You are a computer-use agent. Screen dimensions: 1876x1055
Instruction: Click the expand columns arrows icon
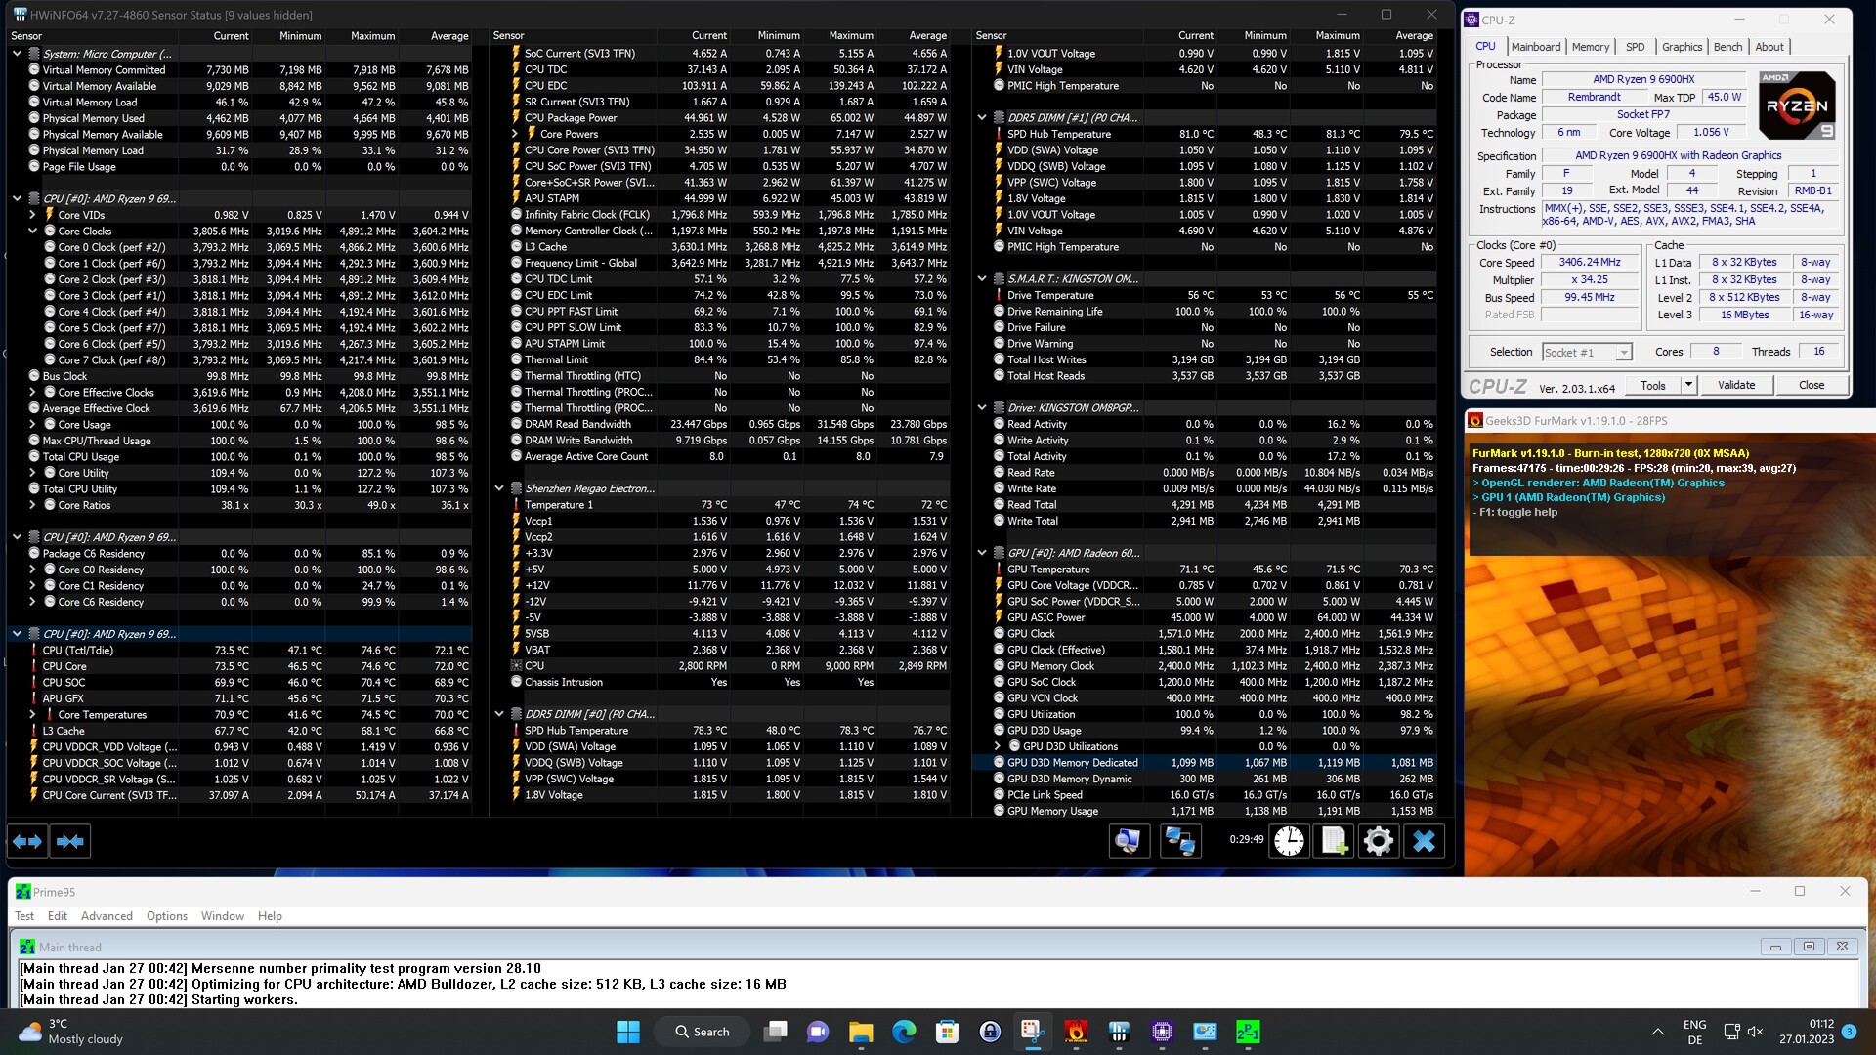click(27, 841)
